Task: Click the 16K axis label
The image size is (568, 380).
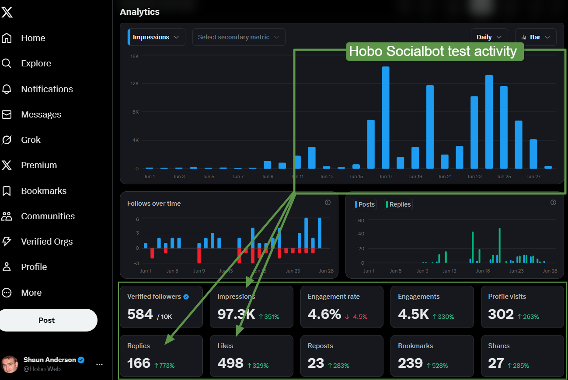Action: pos(135,56)
